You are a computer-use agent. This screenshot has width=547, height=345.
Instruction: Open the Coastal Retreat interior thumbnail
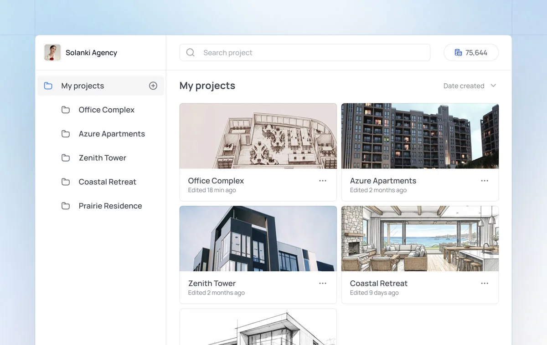420,238
